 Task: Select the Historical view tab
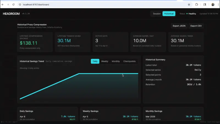169,13
